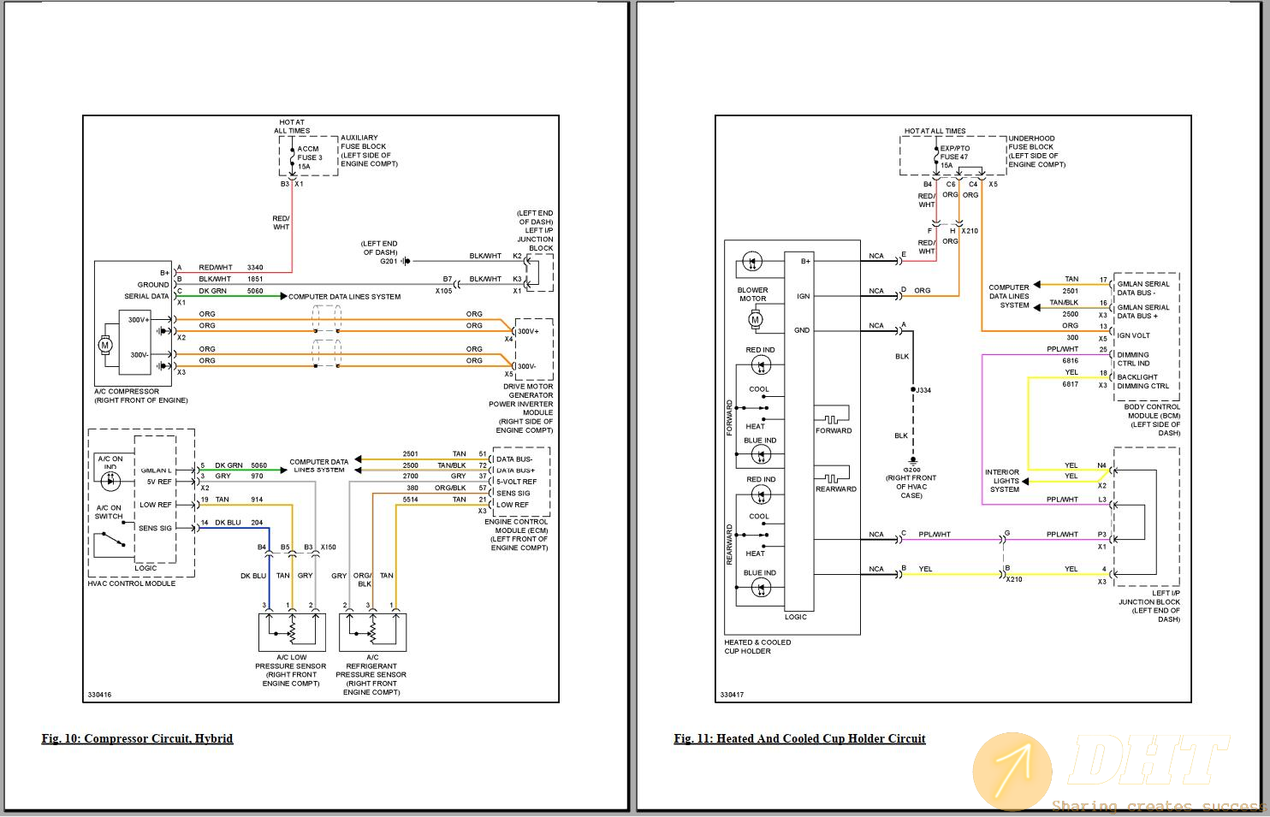Image resolution: width=1270 pixels, height=817 pixels.
Task: Click the motor symbol inside the A/C compressor
Action: 106,345
